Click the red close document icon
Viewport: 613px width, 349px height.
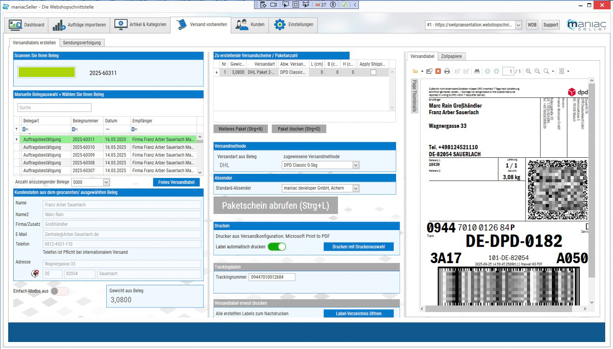click(438, 71)
